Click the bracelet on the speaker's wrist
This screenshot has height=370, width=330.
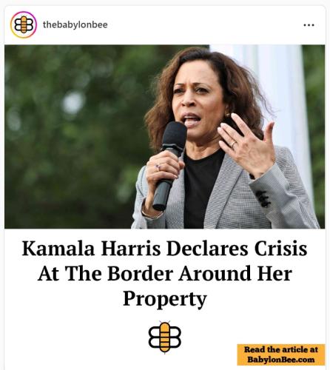[150, 215]
